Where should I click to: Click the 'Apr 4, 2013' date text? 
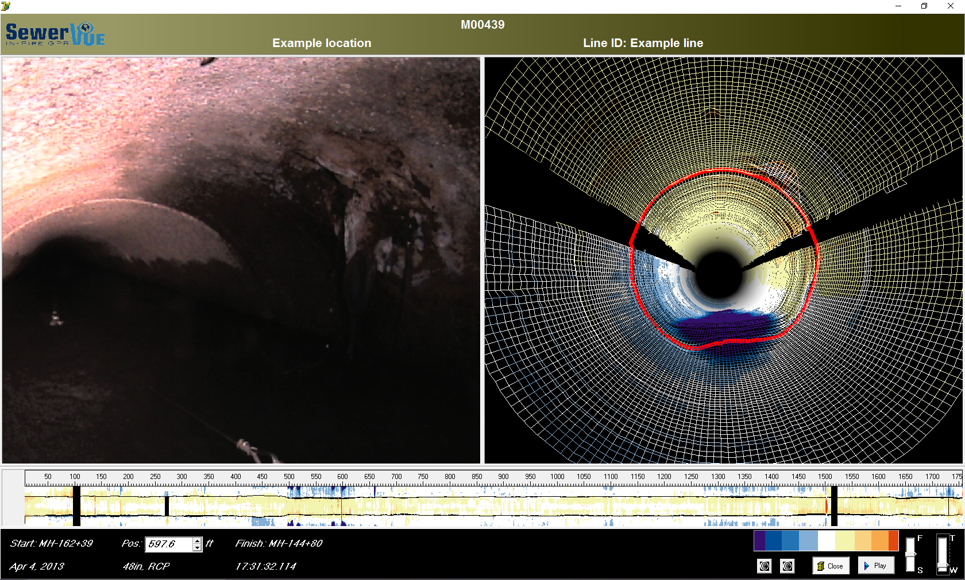click(37, 567)
